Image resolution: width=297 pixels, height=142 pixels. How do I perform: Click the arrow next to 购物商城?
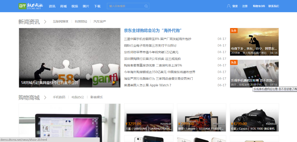pyautogui.click(x=45, y=98)
